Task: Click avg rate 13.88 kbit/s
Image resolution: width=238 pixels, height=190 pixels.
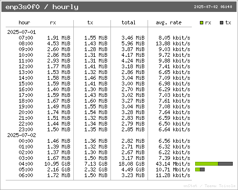Action: pos(173,43)
